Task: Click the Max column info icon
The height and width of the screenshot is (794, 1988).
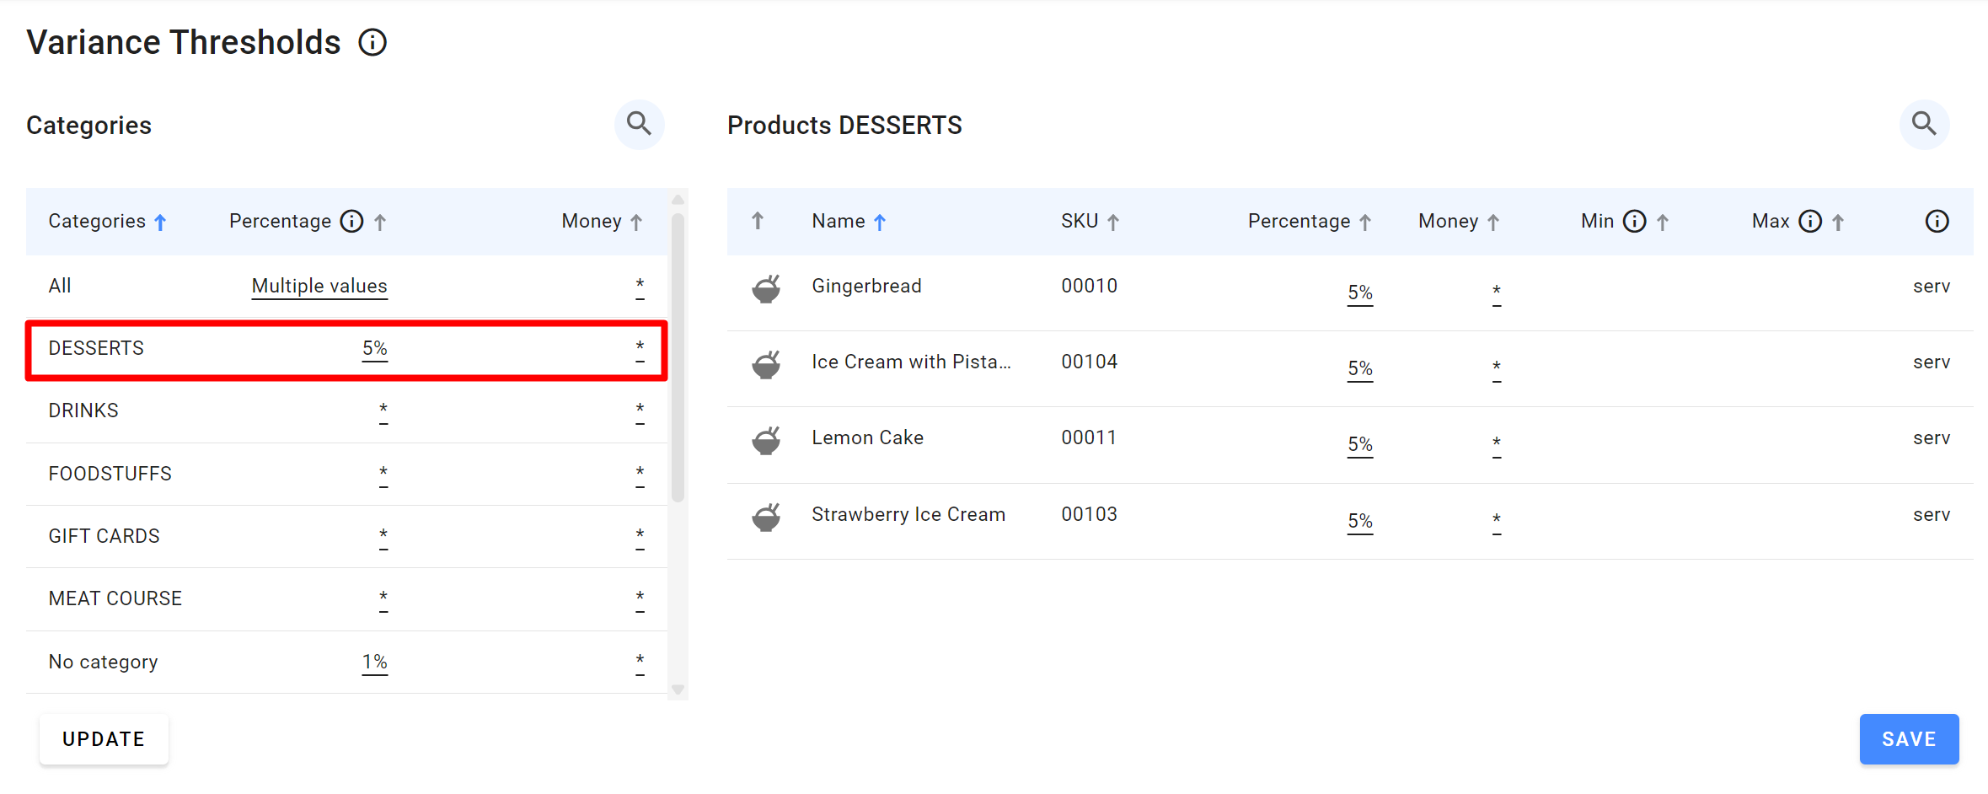Action: [x=1809, y=222]
